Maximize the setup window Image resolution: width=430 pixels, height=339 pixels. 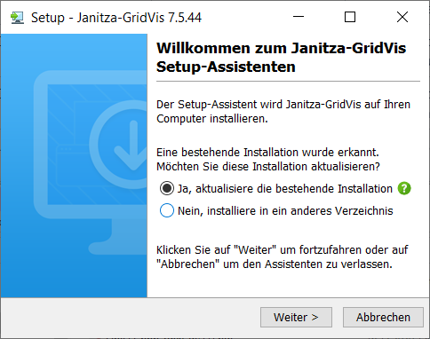350,17
